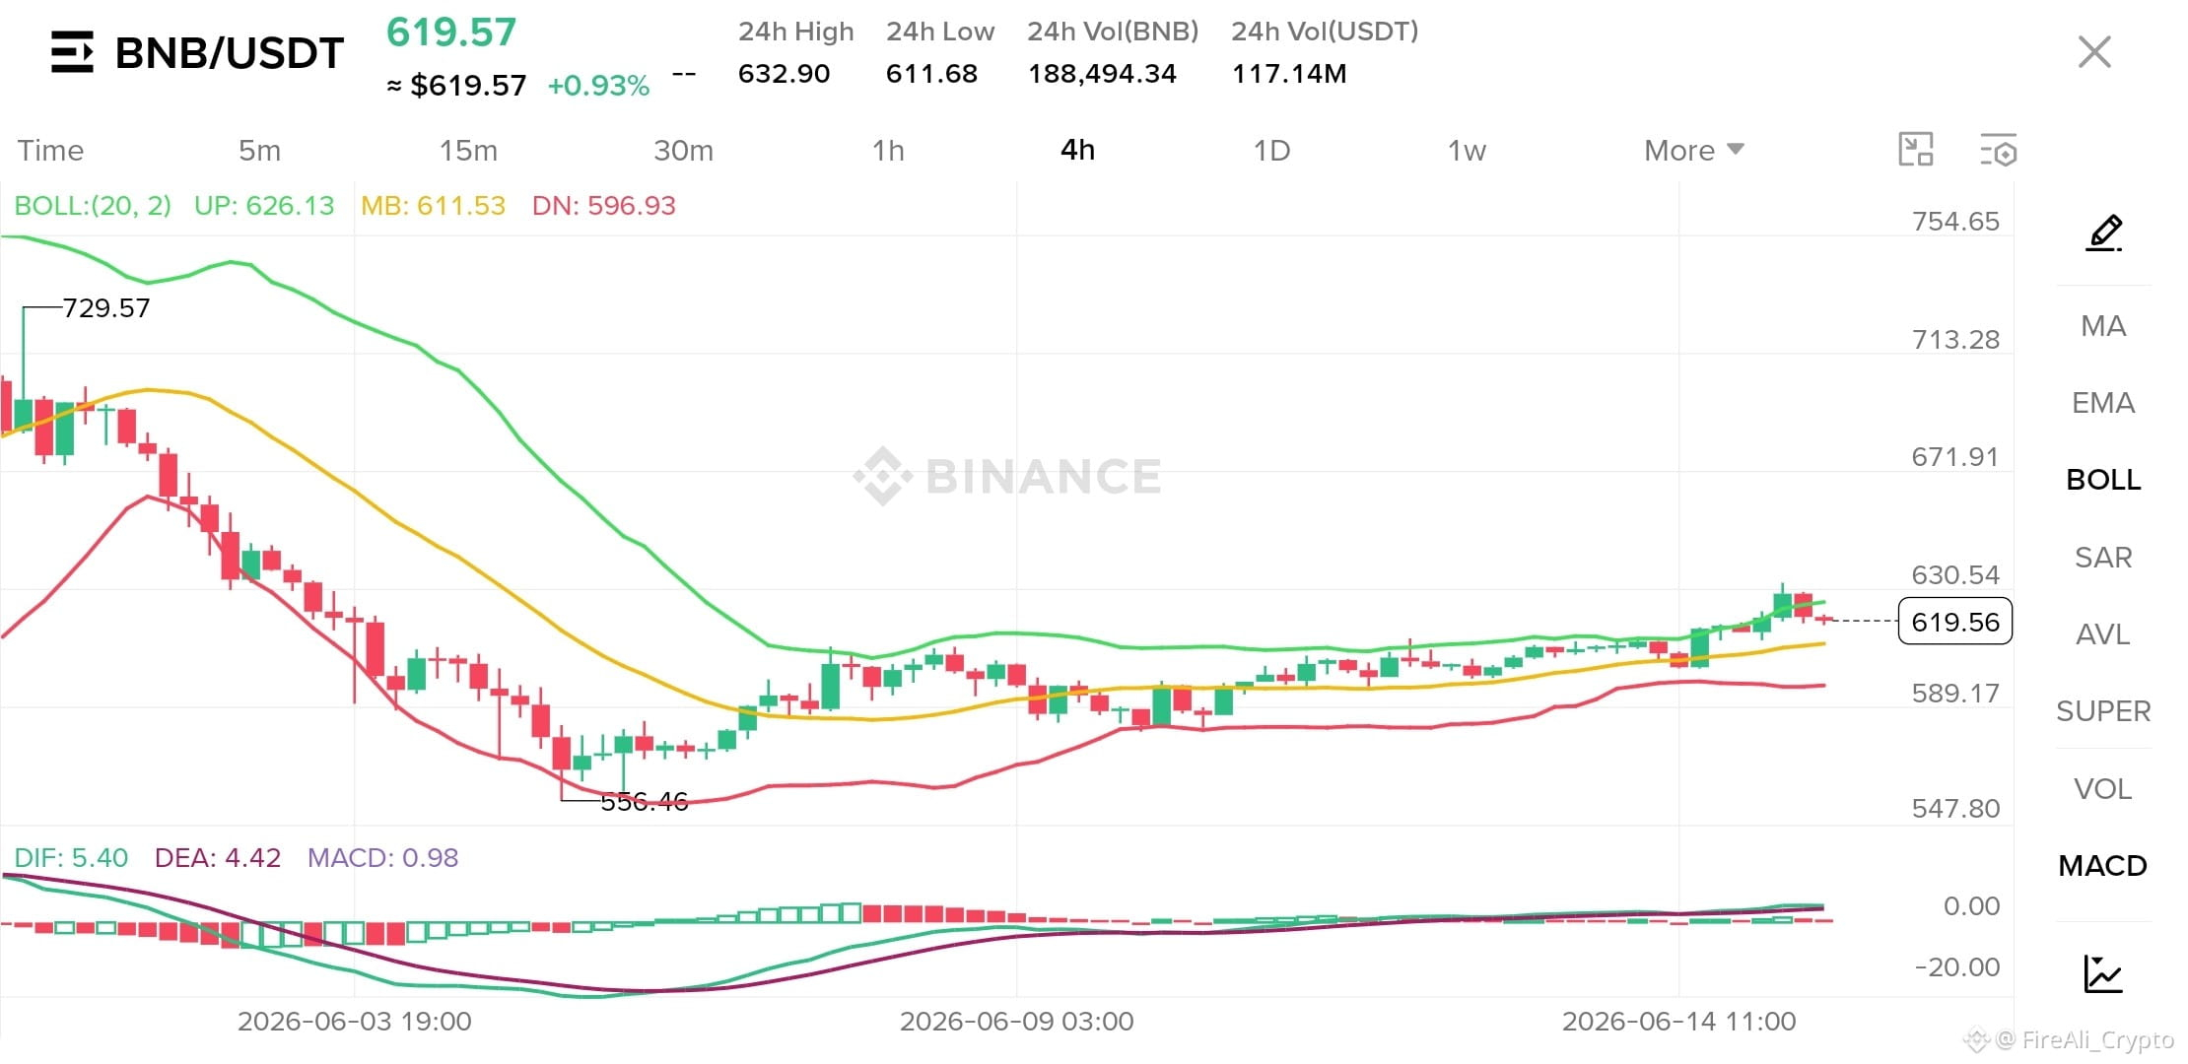Image resolution: width=2188 pixels, height=1064 pixels.
Task: Click the +0.93% price change
Action: (598, 86)
